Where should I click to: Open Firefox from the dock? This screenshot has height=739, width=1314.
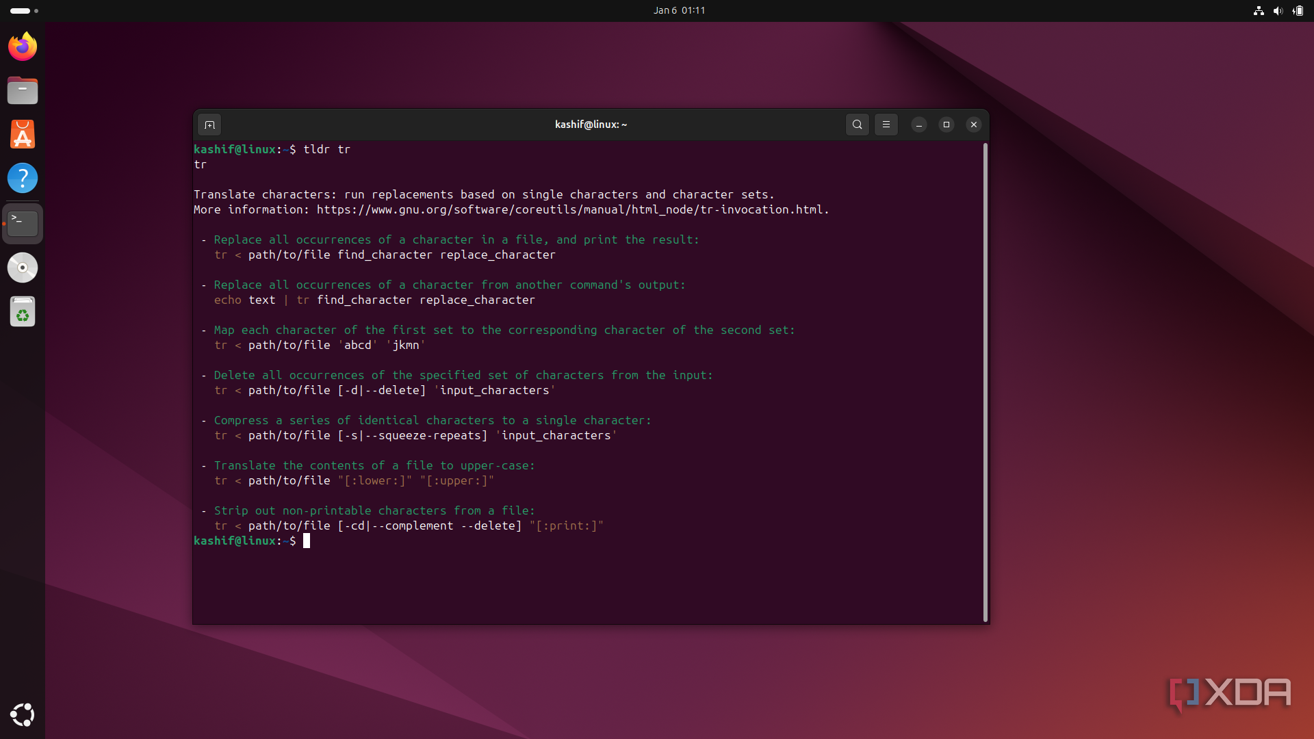coord(23,47)
